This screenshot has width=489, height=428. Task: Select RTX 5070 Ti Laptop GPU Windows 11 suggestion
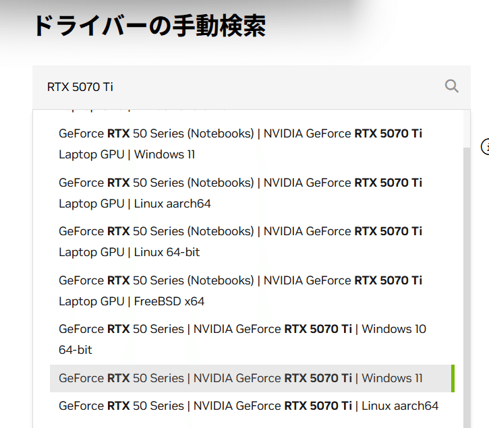click(x=252, y=144)
